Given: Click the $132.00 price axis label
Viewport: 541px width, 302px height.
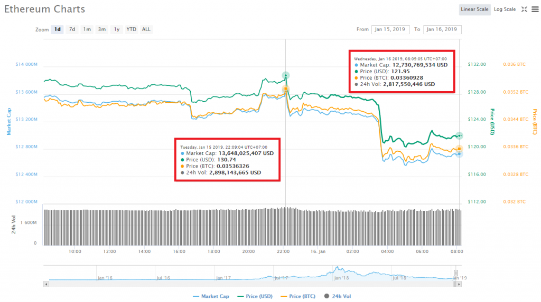Looking at the screenshot, I should tap(477, 64).
